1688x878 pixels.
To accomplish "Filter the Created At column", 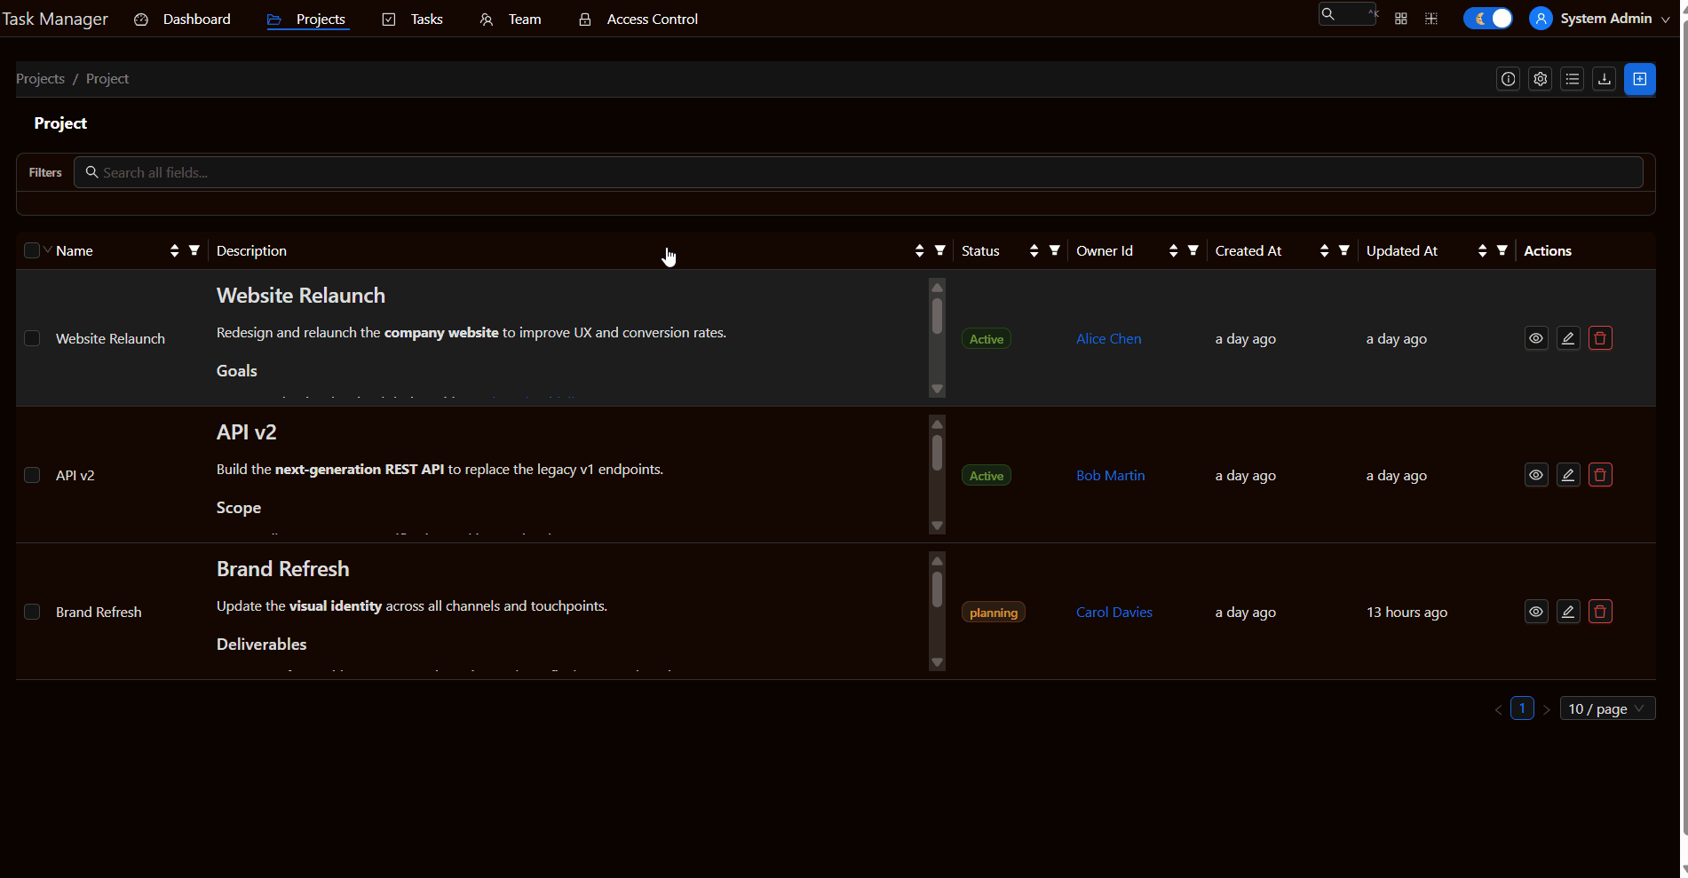I will coord(1343,250).
